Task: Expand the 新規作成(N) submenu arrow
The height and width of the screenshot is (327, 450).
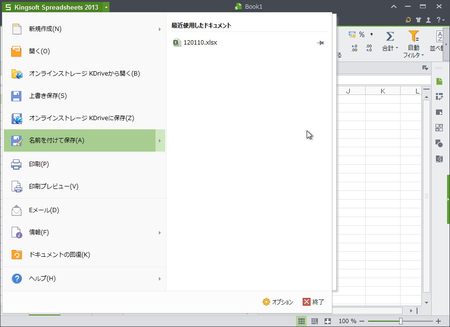Action: (160, 29)
